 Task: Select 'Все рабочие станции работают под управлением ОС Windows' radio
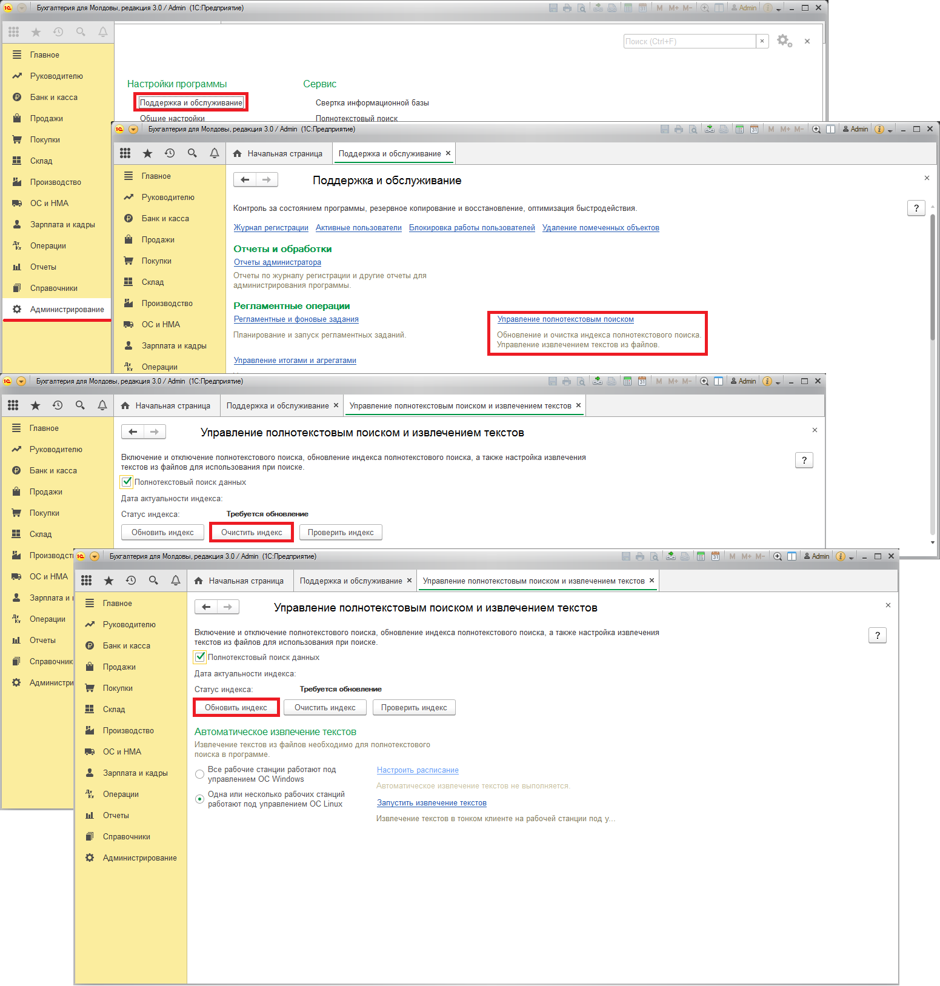(x=199, y=774)
